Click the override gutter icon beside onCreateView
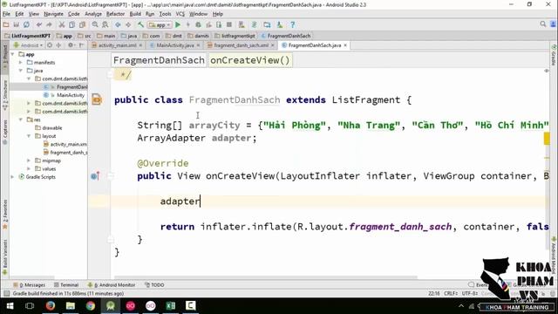558x314 pixels. [95, 176]
